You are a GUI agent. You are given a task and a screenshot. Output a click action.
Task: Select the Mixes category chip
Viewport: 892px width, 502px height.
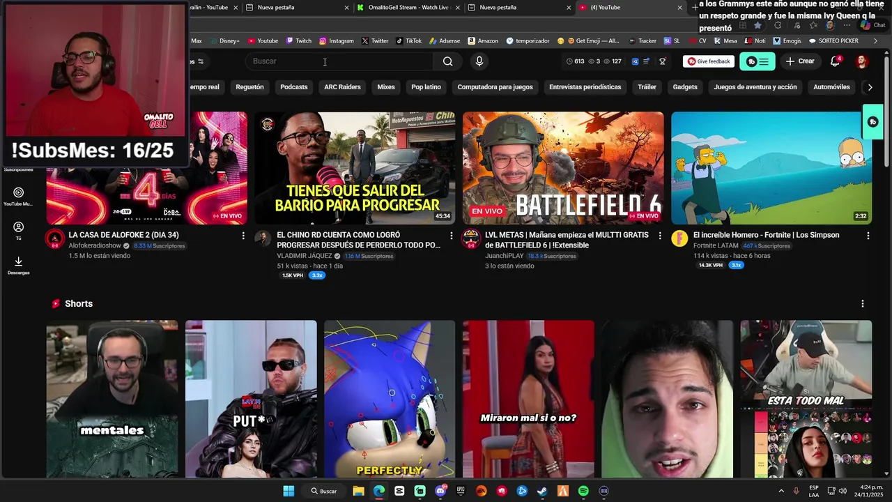click(386, 87)
